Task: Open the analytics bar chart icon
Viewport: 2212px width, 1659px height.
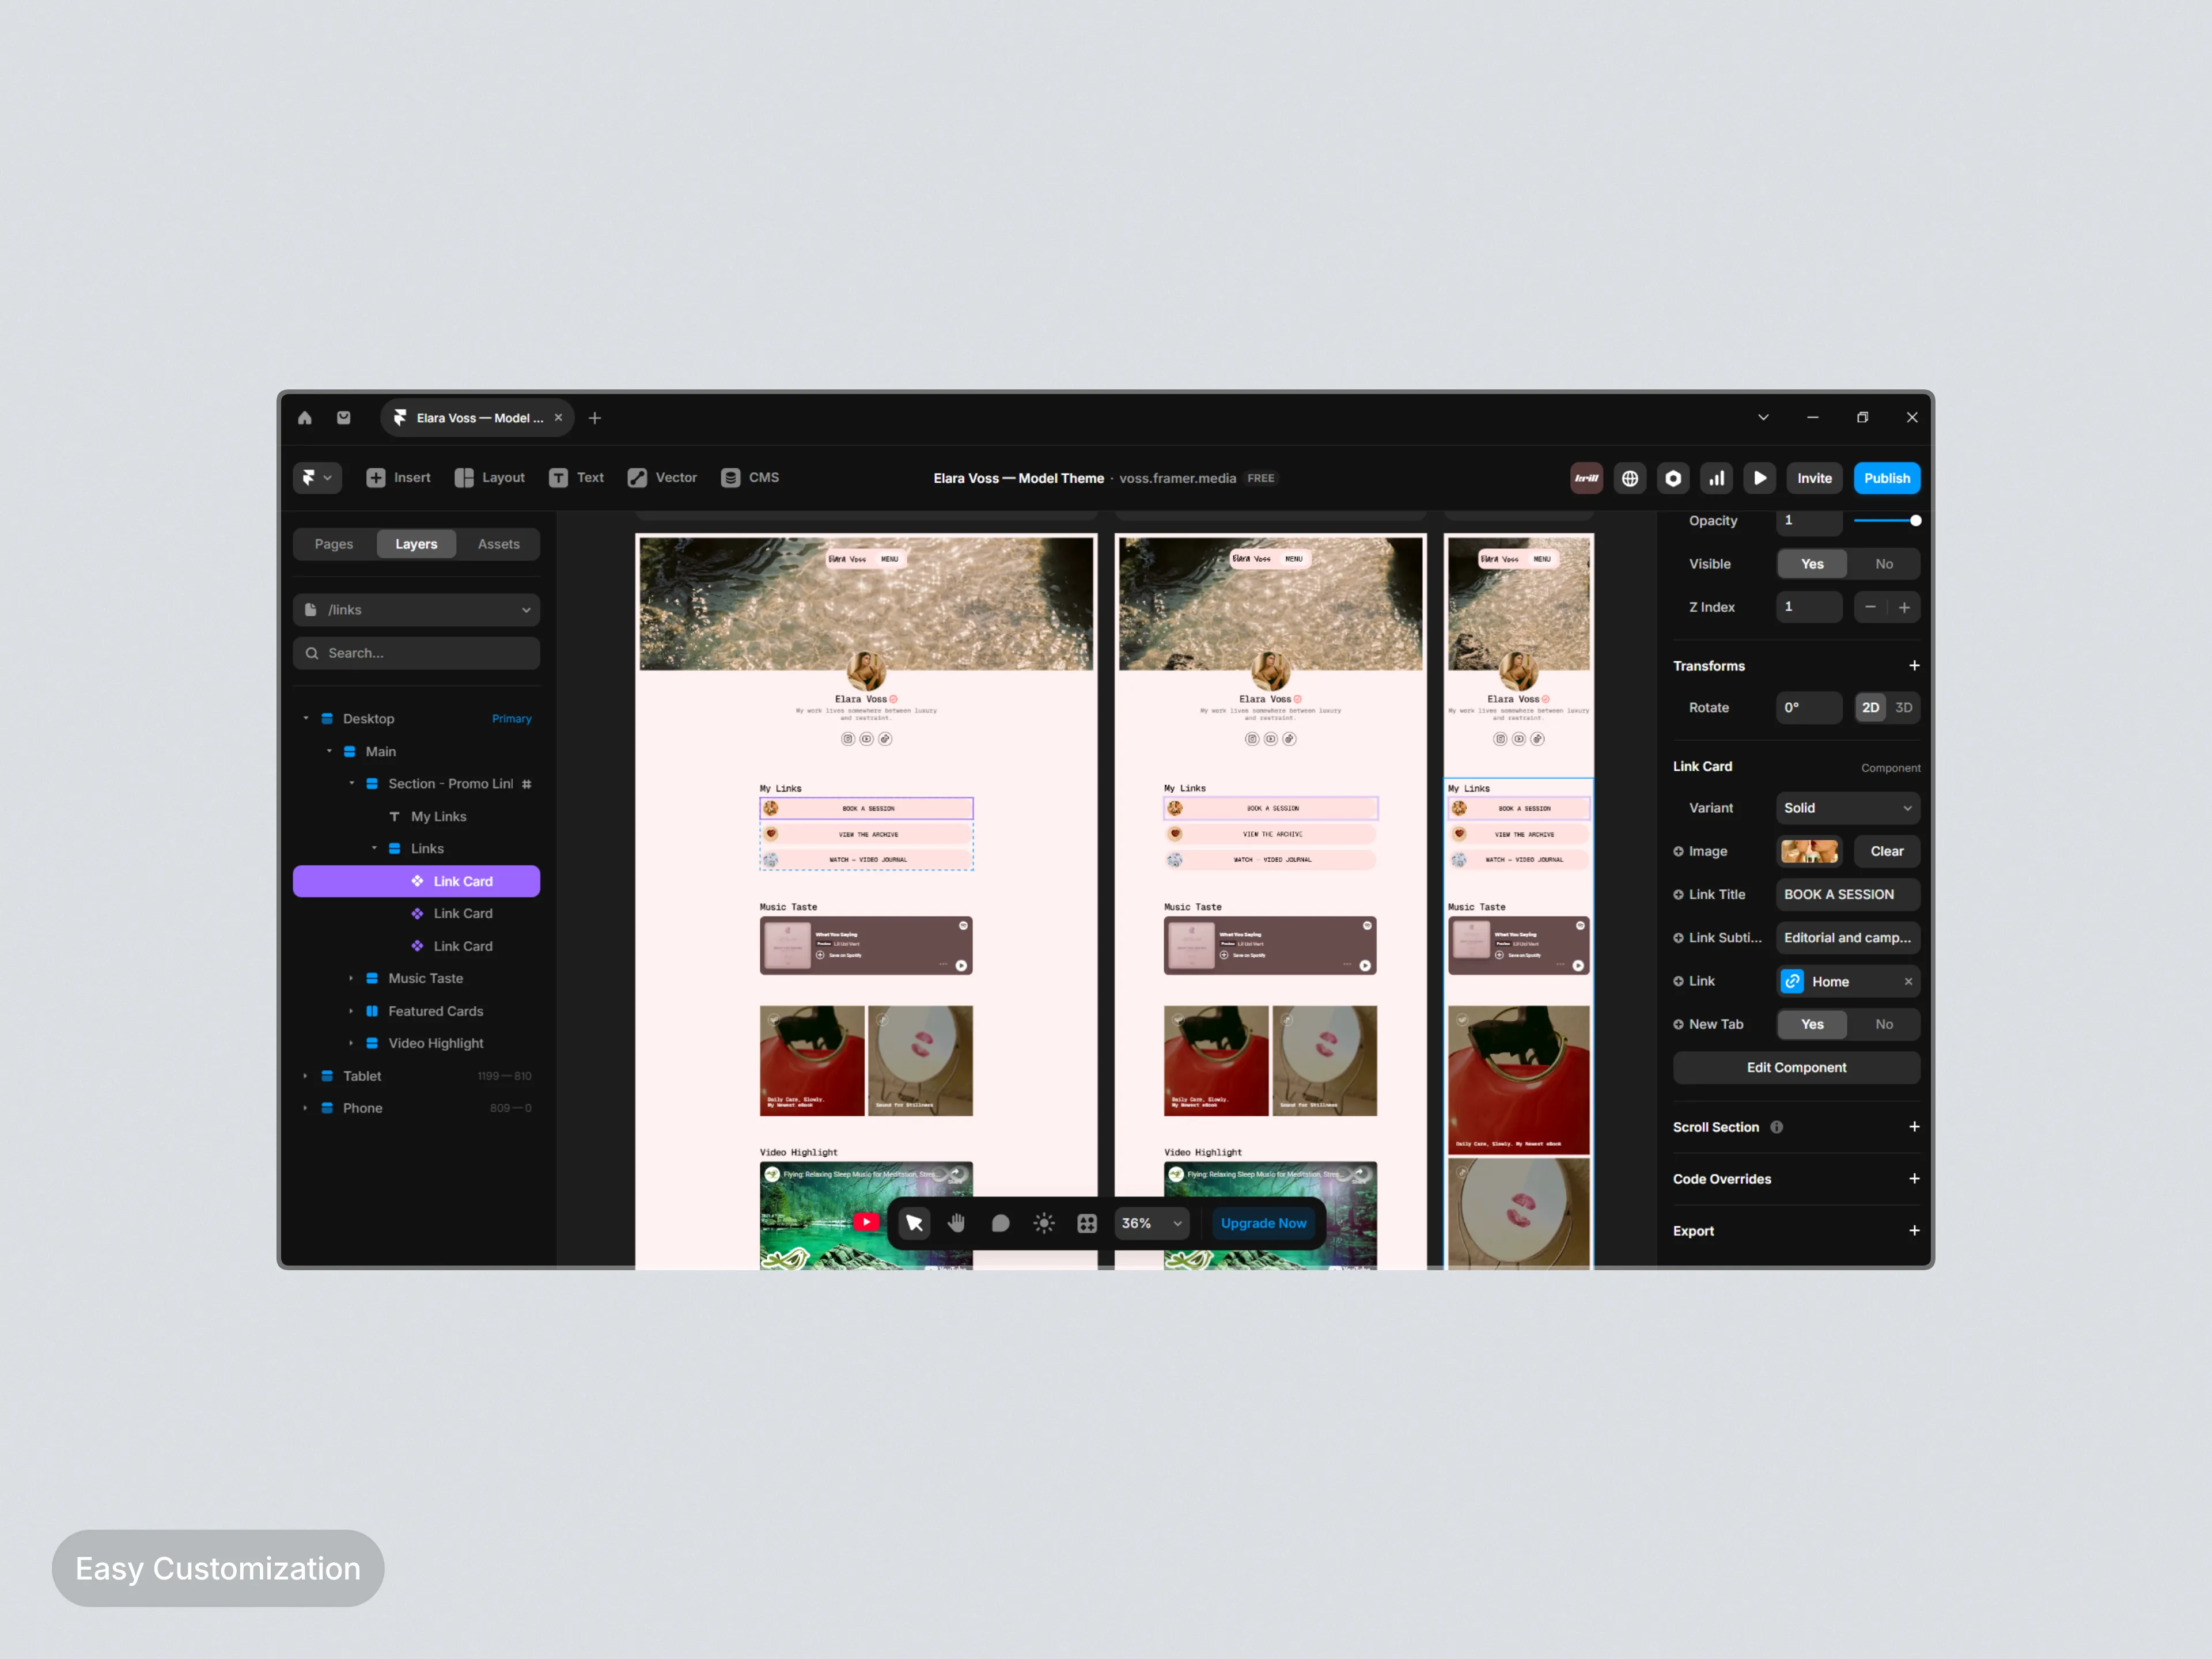Action: coord(1716,478)
